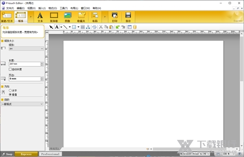
Task: Click the length field spinner arrows
Action: [x=42, y=64]
